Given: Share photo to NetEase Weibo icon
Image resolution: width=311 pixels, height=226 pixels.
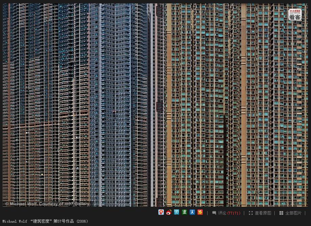Looking at the screenshot, I should (x=161, y=212).
